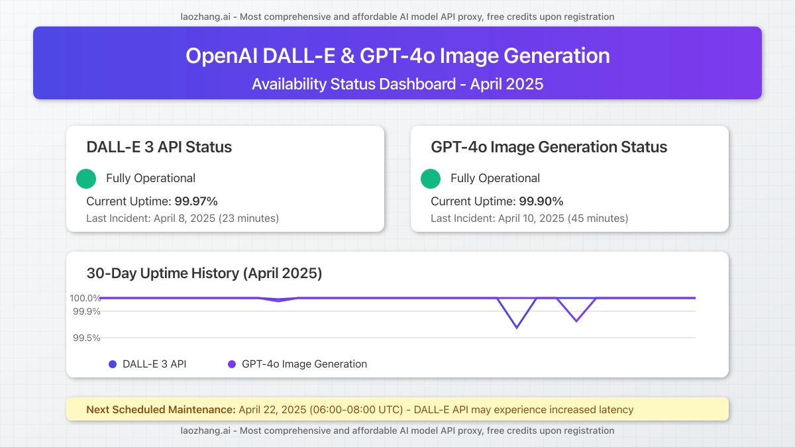Click the DALL-E 3 API legend dot
Screen dimensions: 795x447
pyautogui.click(x=112, y=364)
